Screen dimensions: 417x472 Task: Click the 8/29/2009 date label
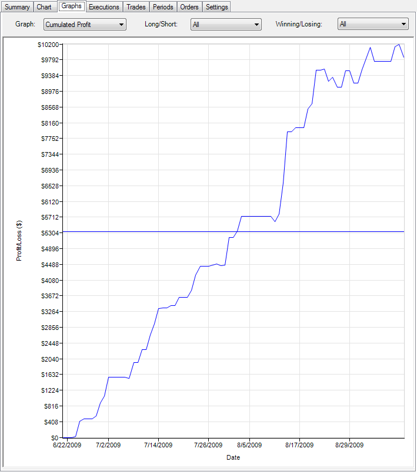[349, 445]
